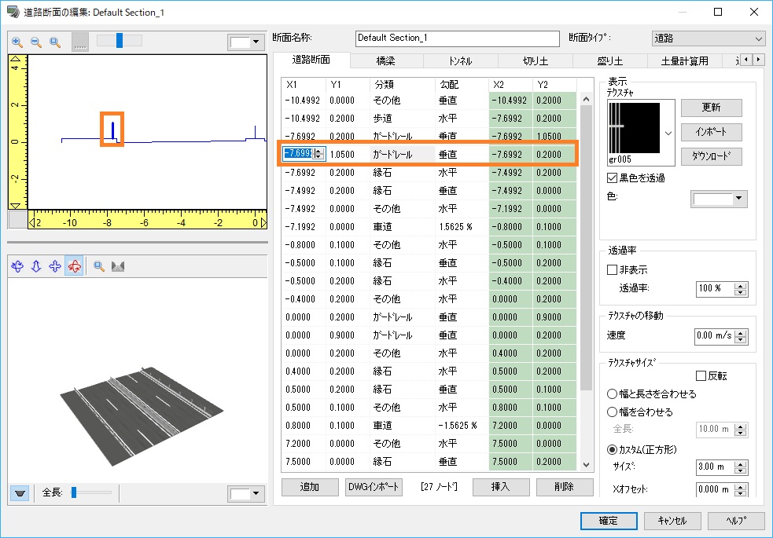
Task: Click the zoom in magnifier above the section graph
Action: pos(17,42)
